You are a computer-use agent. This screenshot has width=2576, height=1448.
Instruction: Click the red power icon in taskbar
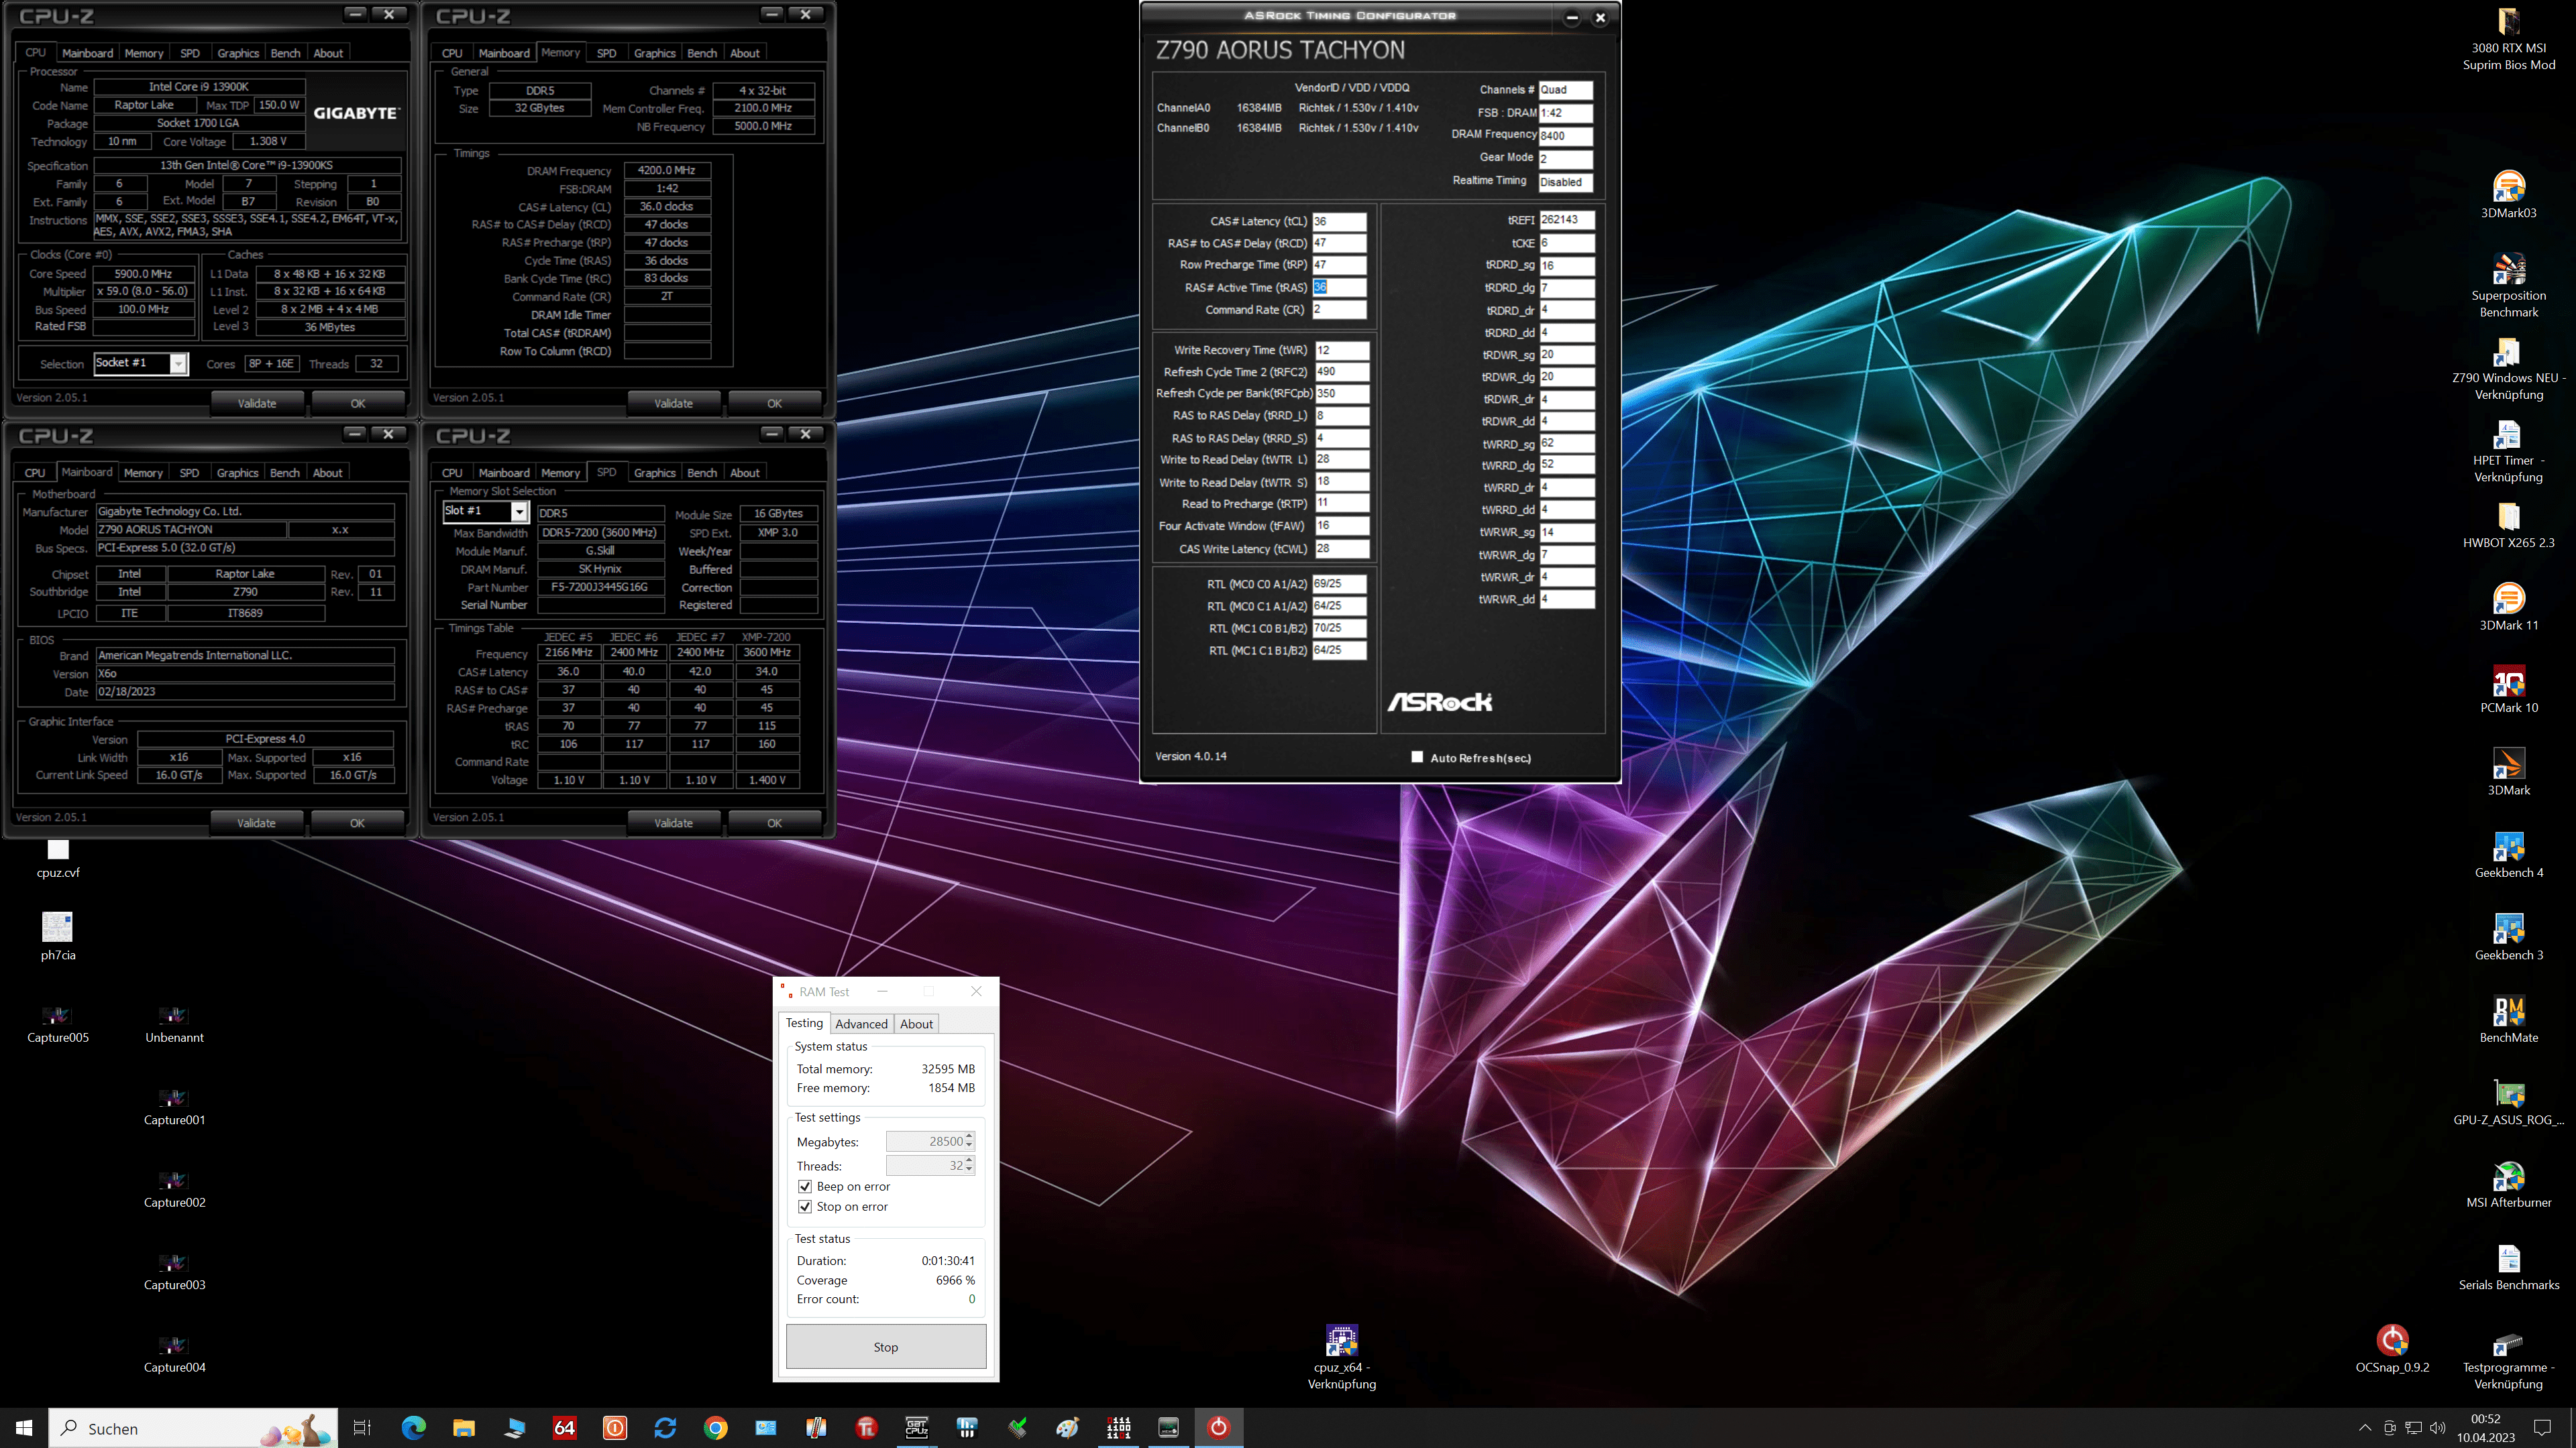1218,1428
